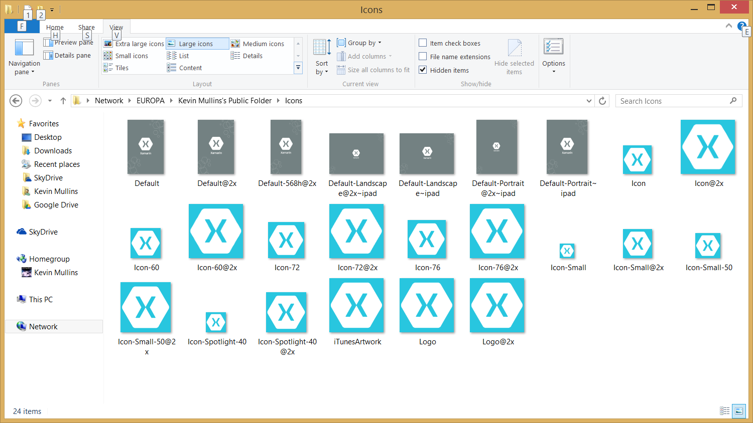Image resolution: width=753 pixels, height=423 pixels.
Task: Open the Share ribbon tab
Action: (86, 28)
